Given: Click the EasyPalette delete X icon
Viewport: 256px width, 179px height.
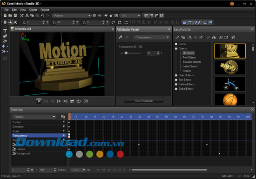Looking at the screenshot, I should click(x=201, y=37).
